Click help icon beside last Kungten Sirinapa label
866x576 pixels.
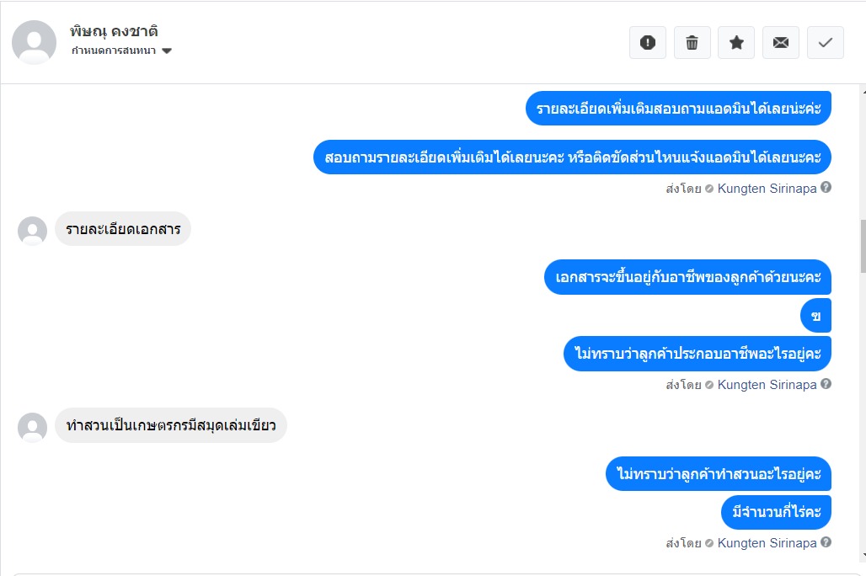(826, 541)
